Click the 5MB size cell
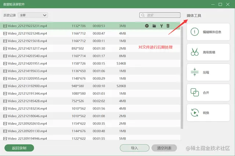 [122, 138]
